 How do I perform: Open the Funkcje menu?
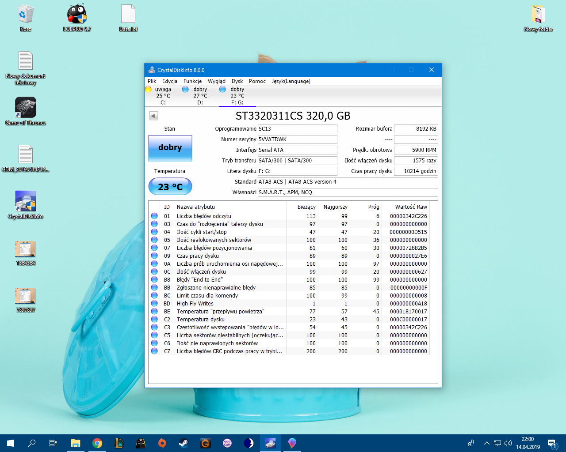point(192,81)
